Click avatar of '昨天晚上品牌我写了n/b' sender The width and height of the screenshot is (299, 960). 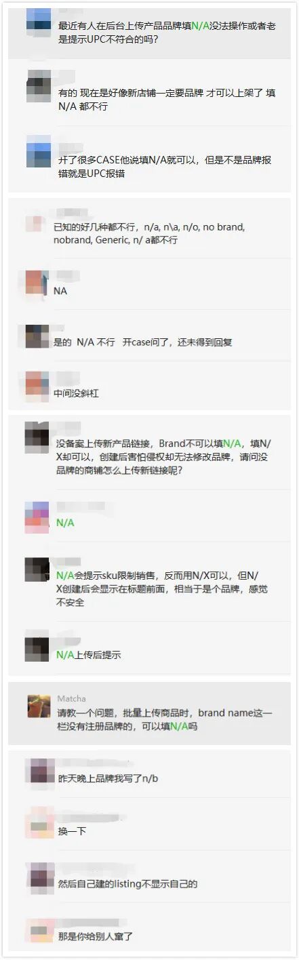click(x=39, y=772)
